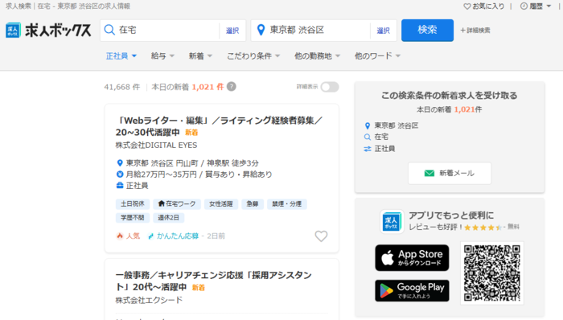Click the briefcase icon beside 正社員 in listing
The image size is (563, 320).
click(120, 186)
